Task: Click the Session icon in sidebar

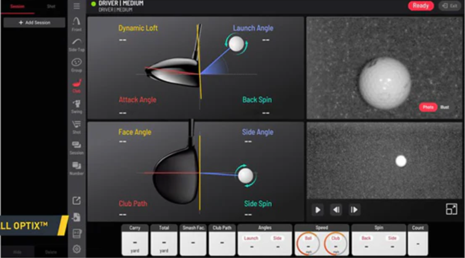Action: [77, 147]
